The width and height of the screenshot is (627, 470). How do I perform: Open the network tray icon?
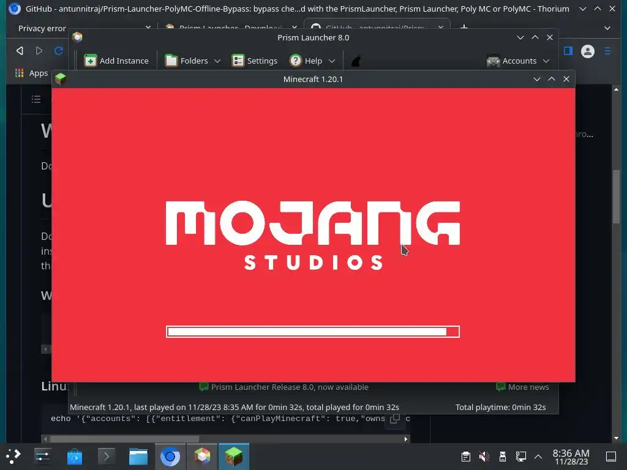[x=520, y=457]
